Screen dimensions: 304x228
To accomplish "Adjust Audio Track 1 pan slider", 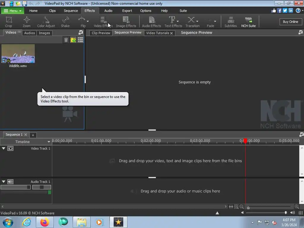I will 42,187.
